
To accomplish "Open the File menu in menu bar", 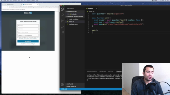I will [8, 1].
